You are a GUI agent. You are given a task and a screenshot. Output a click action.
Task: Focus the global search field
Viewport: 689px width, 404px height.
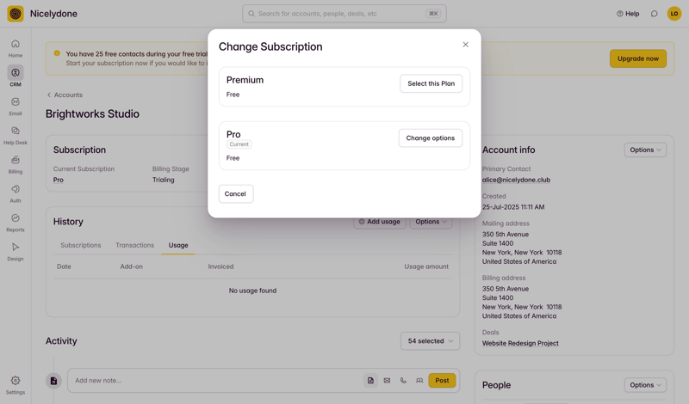click(x=344, y=14)
